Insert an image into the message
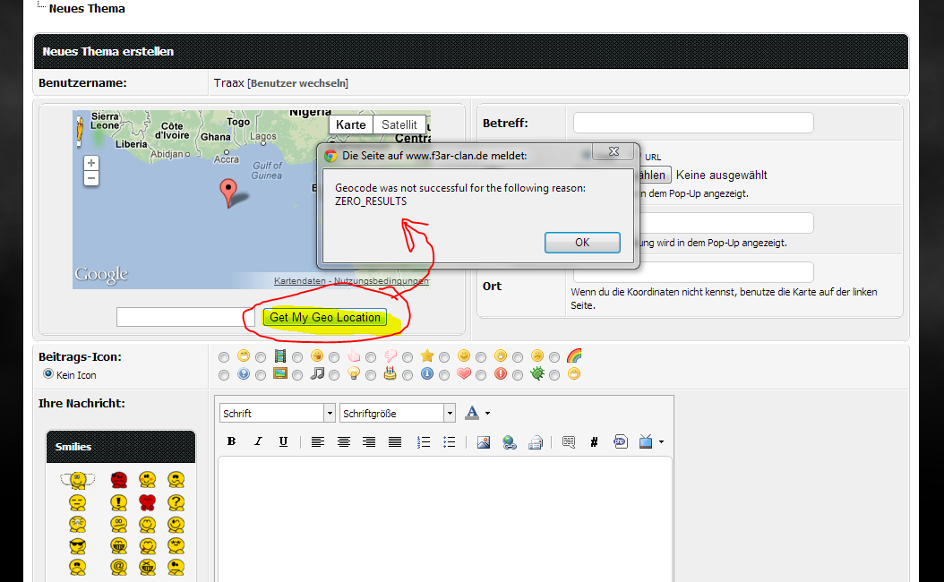 click(x=484, y=441)
